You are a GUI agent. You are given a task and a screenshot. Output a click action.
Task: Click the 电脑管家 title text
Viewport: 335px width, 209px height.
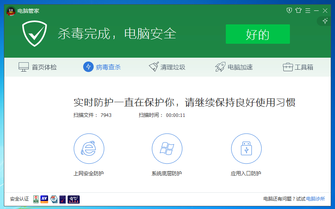(28, 11)
